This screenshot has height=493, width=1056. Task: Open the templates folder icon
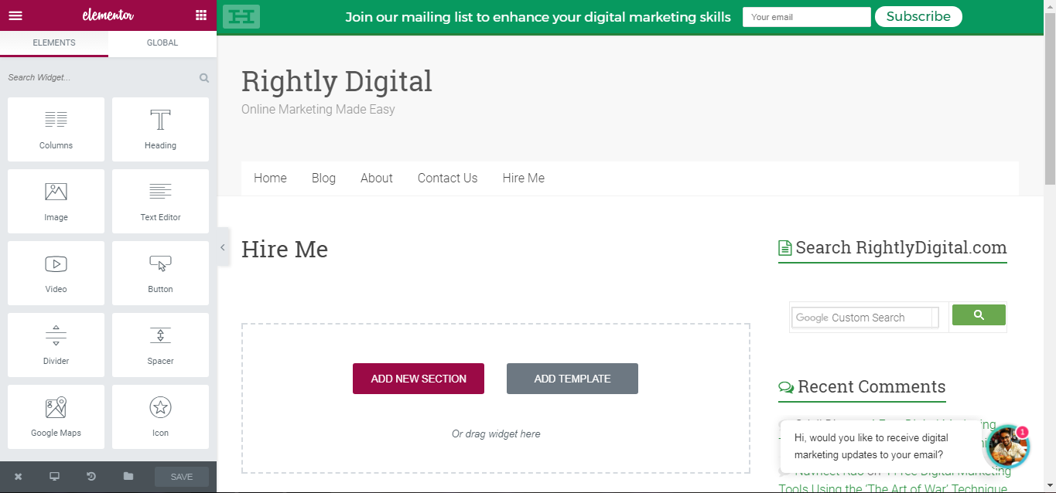click(x=128, y=477)
